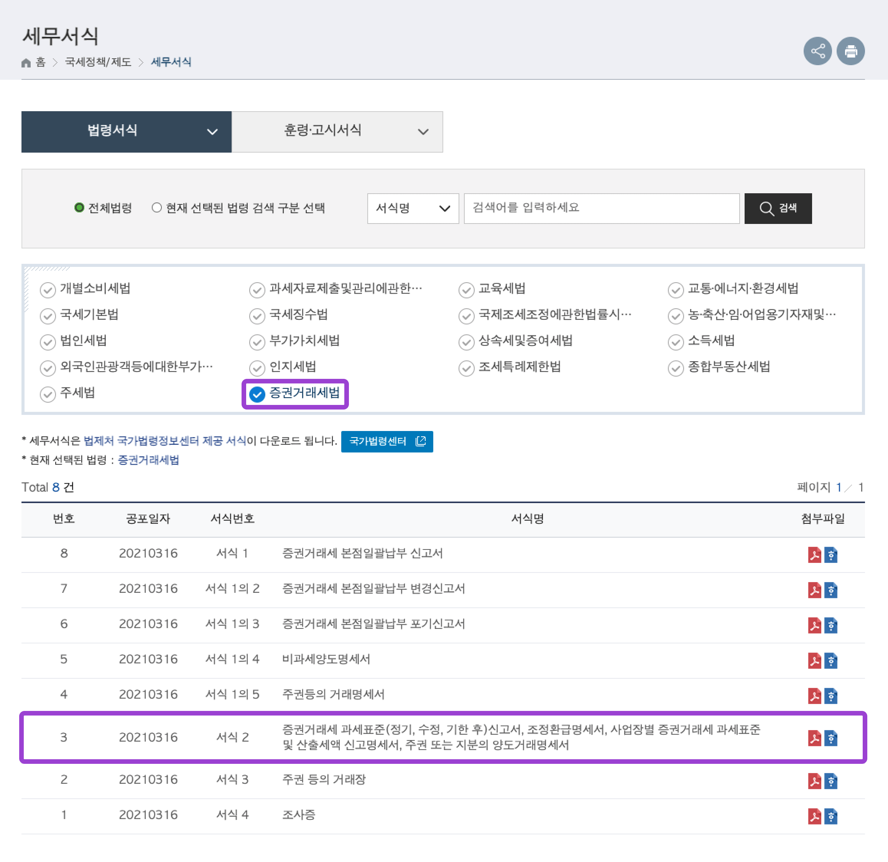Check the 소득세법 checkbox

[675, 342]
